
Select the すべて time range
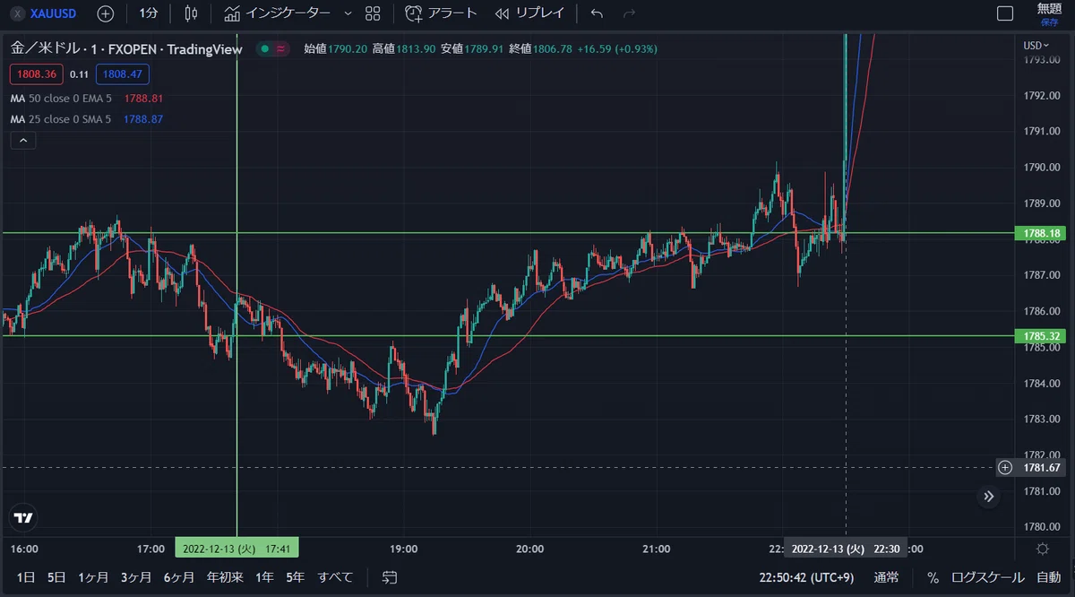[336, 576]
